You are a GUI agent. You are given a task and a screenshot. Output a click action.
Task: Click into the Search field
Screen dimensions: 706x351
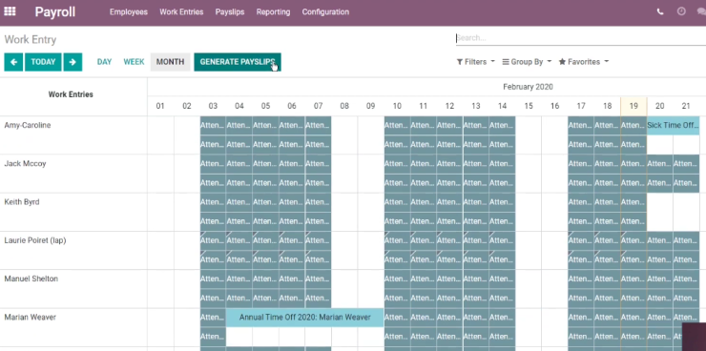[x=581, y=38]
